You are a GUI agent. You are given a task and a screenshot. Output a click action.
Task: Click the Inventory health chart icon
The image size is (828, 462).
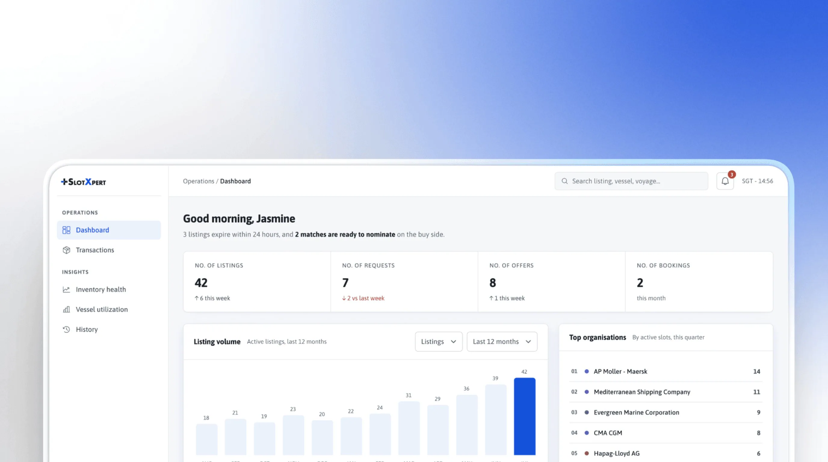coord(66,289)
